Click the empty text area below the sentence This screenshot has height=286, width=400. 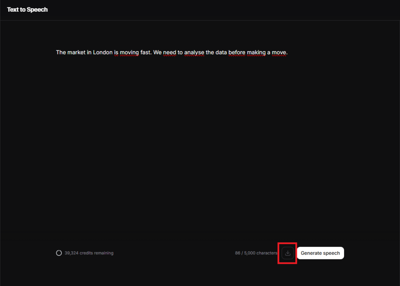[x=199, y=148]
